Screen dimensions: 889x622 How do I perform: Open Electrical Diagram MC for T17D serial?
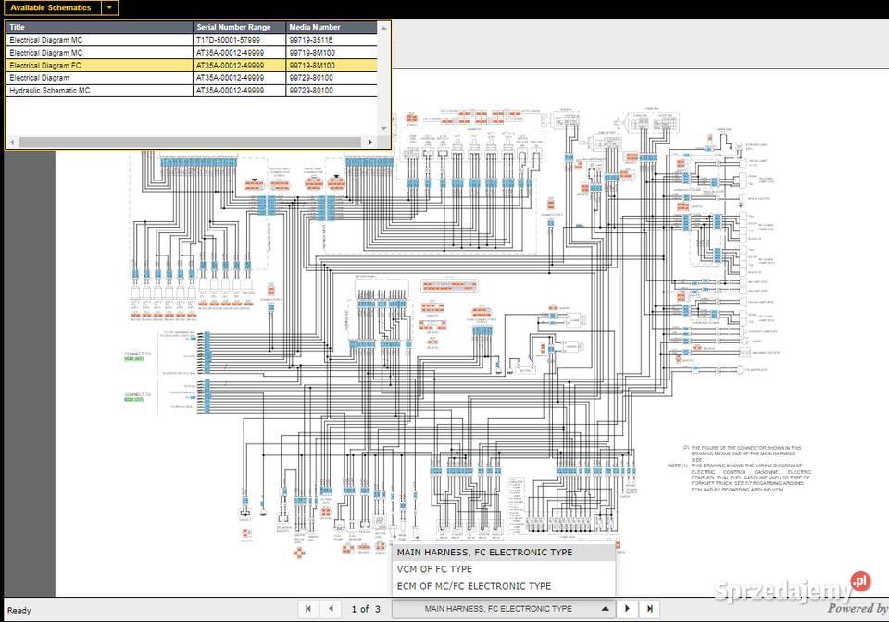pyautogui.click(x=46, y=41)
